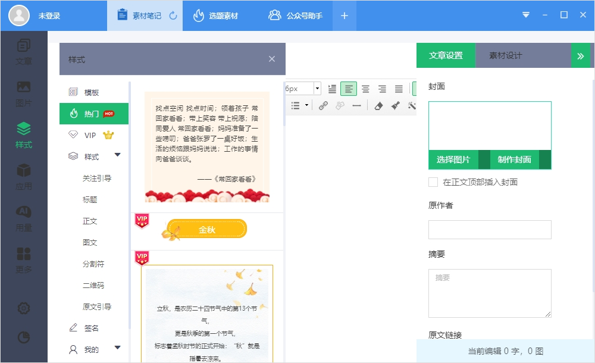Click the indent paragraph icon
This screenshot has height=363, width=595.
(332, 89)
